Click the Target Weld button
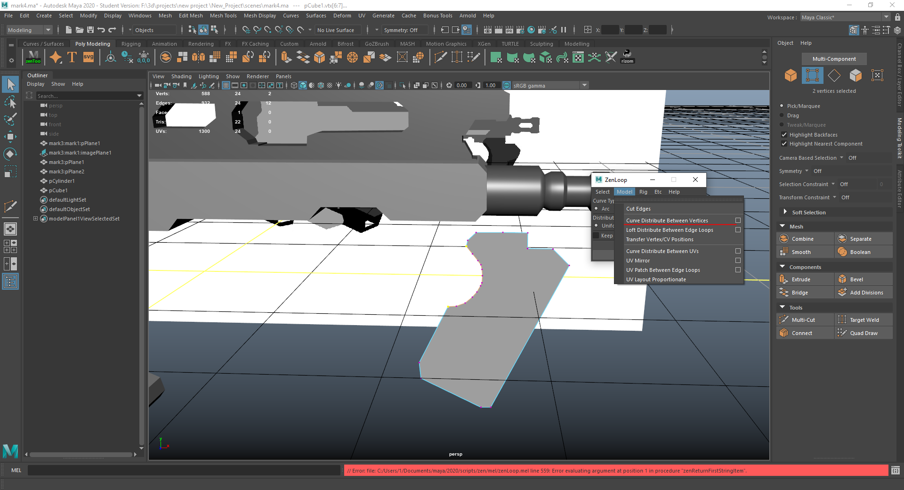 (x=864, y=320)
